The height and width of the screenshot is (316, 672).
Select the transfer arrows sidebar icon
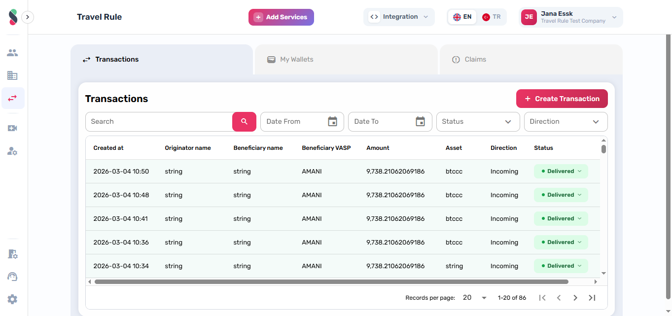(x=13, y=98)
